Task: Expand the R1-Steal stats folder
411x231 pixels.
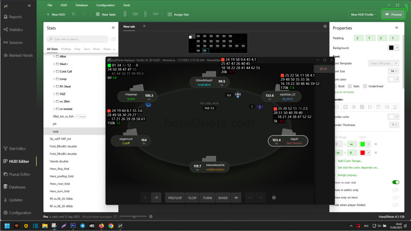Action: click(x=54, y=87)
